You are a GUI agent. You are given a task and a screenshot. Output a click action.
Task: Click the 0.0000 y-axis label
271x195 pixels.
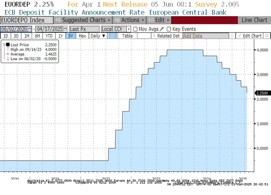[x=262, y=149]
